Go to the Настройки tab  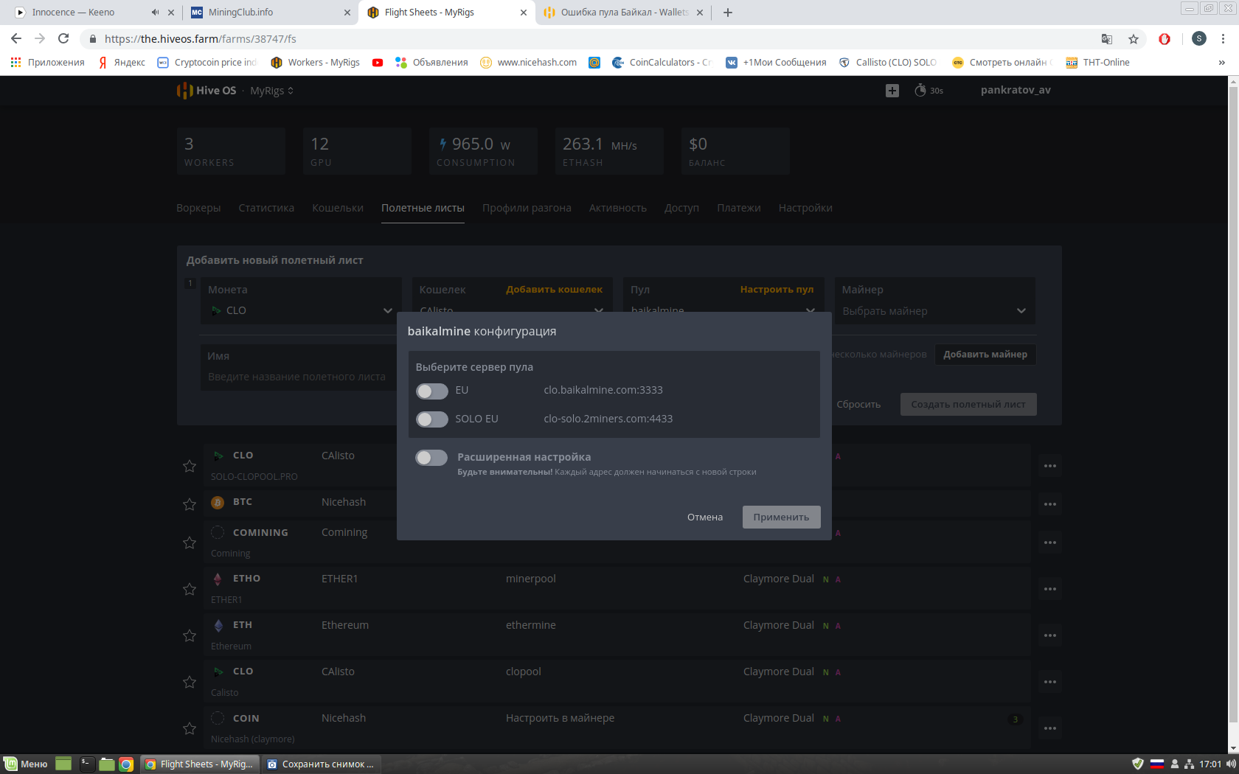[805, 208]
